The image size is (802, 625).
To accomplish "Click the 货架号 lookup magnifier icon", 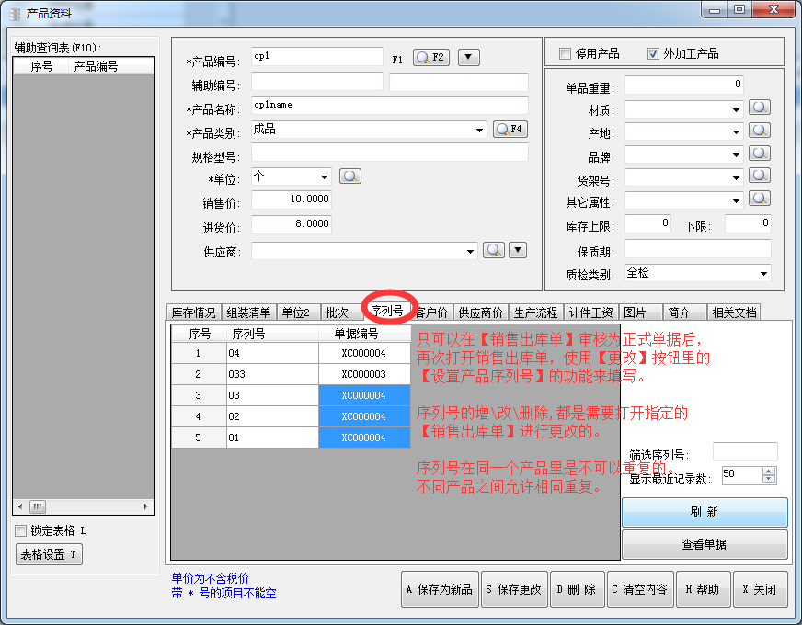I will coord(760,176).
